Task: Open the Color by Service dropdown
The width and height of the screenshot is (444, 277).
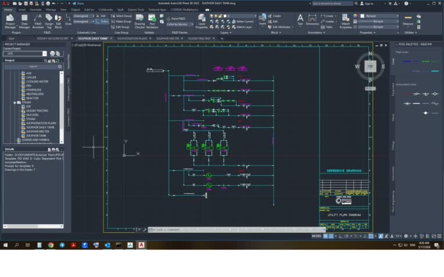Action: coord(180,24)
